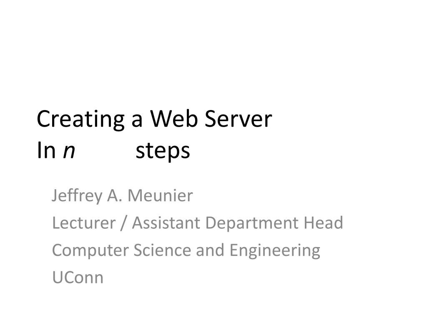Click the word "Creating" in the title
The image size is (427, 320).
click(x=80, y=120)
